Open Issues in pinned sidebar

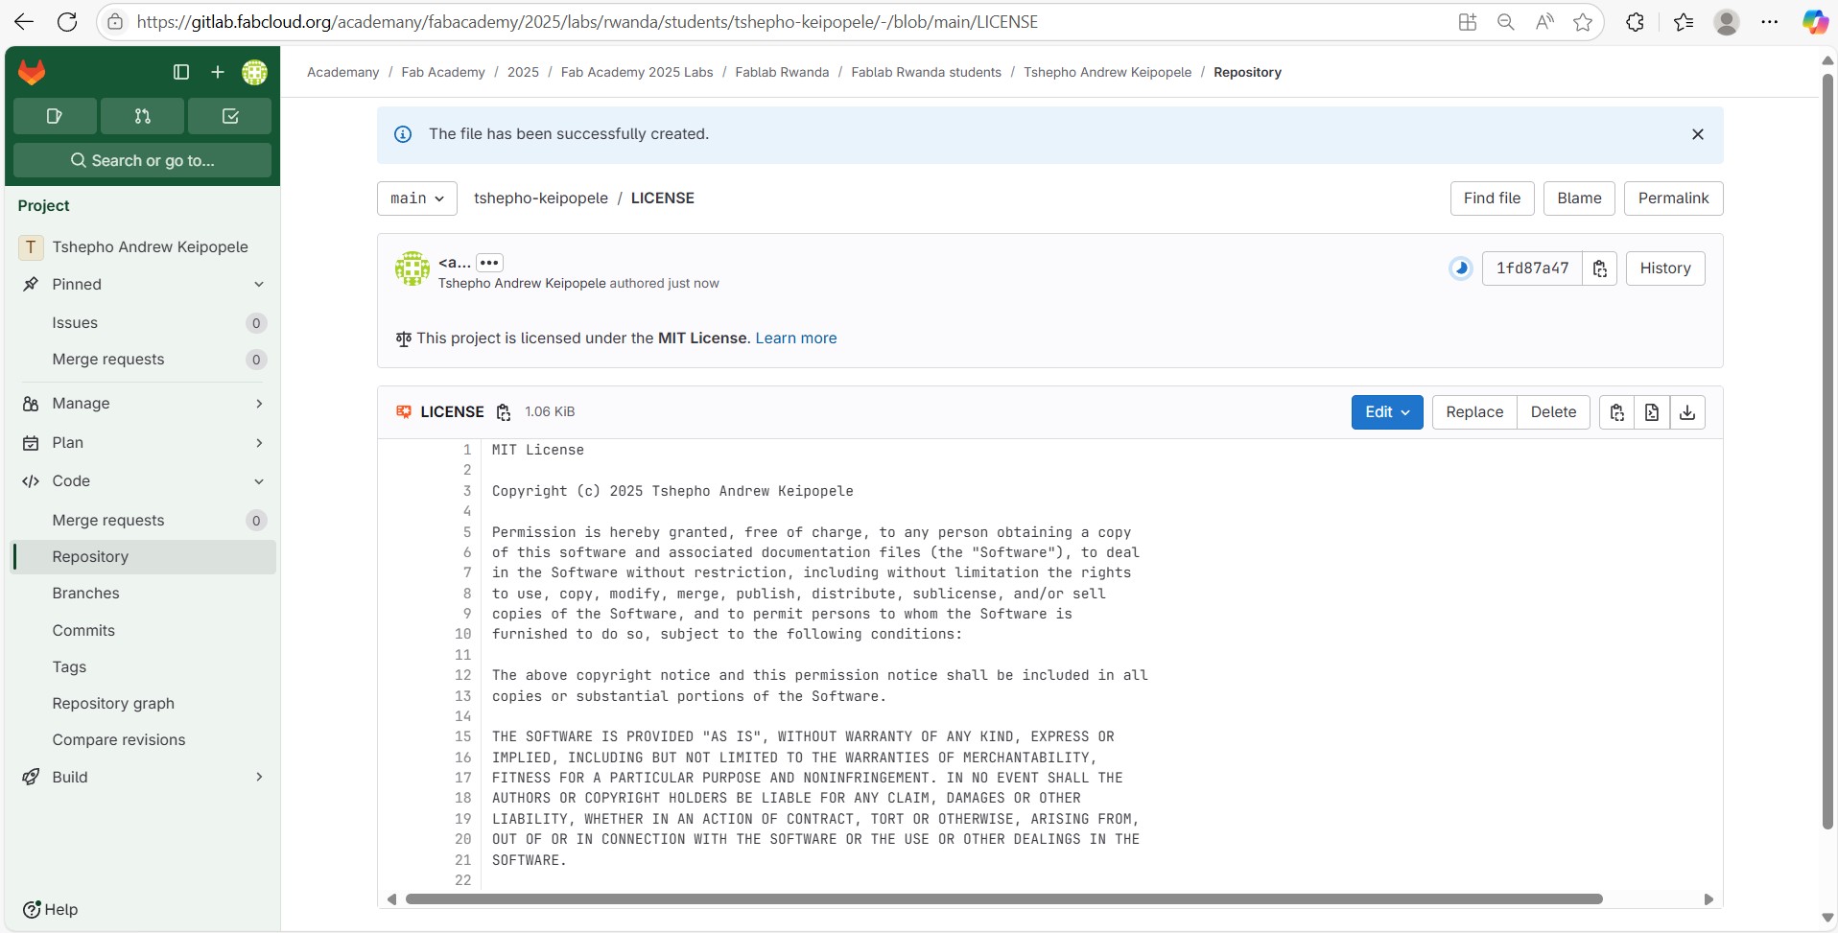tap(144, 323)
